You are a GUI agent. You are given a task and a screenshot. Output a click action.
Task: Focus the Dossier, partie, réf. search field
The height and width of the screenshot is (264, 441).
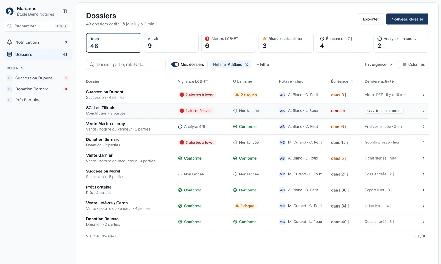[x=126, y=64]
